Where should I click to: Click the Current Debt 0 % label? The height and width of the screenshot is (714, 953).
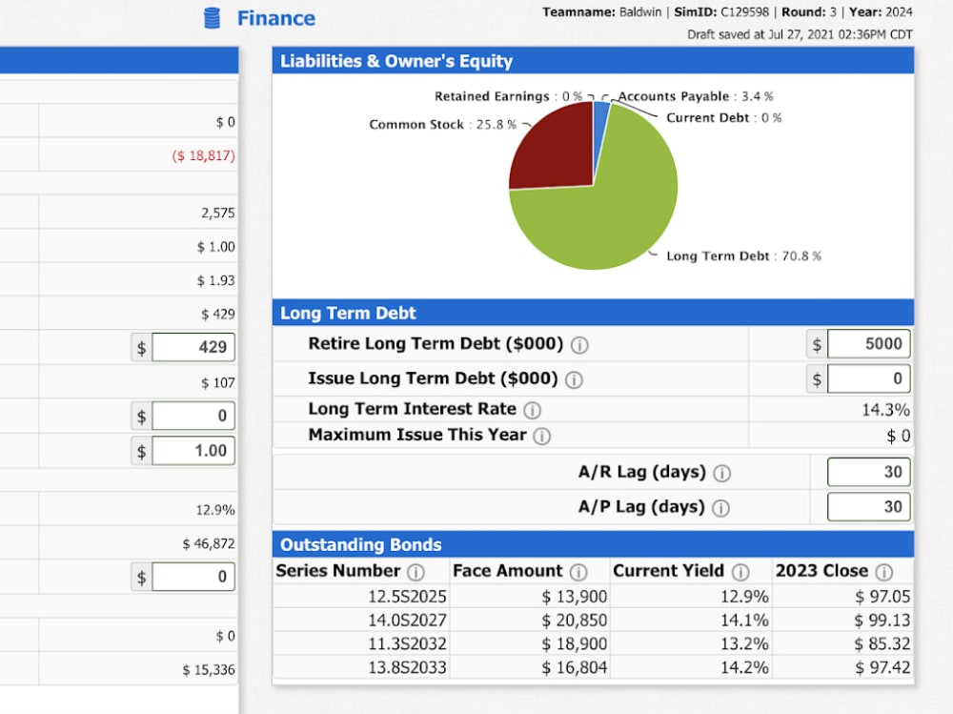pyautogui.click(x=724, y=118)
